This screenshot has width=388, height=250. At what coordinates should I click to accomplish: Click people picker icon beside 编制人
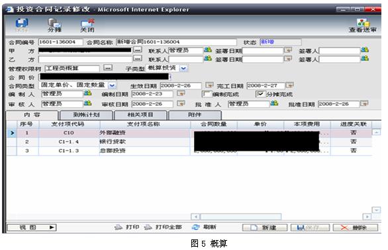click(87, 93)
